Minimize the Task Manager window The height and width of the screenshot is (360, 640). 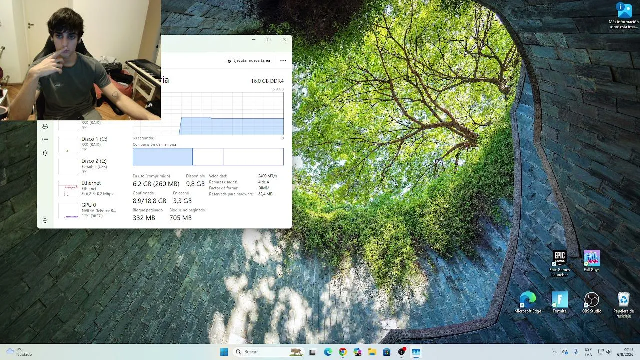(x=254, y=40)
